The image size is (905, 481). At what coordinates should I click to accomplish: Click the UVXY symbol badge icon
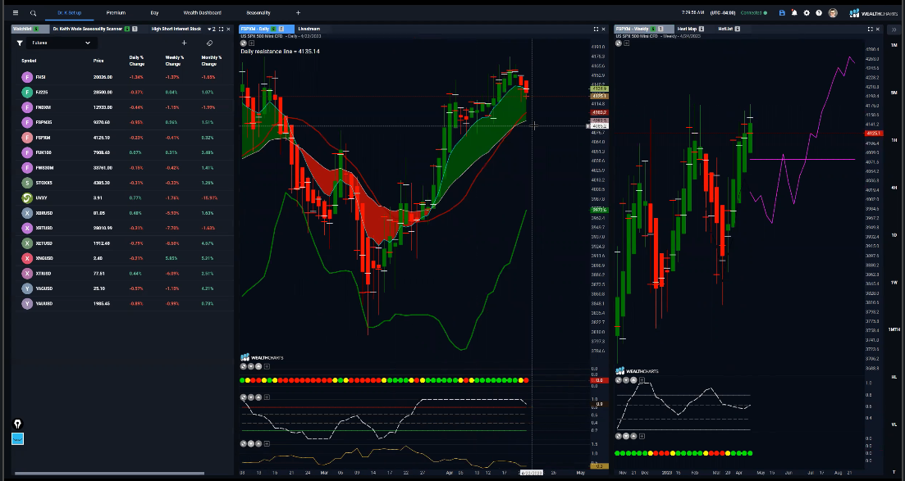(27, 197)
